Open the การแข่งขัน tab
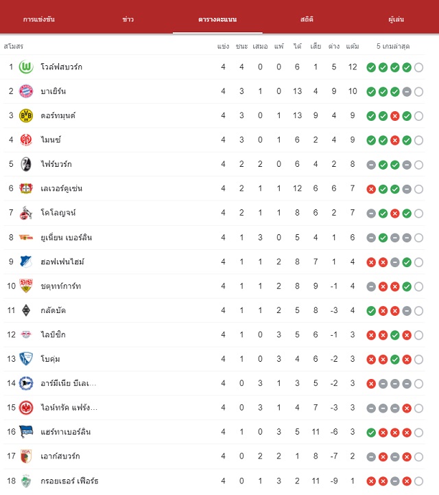The image size is (439, 495). point(39,19)
